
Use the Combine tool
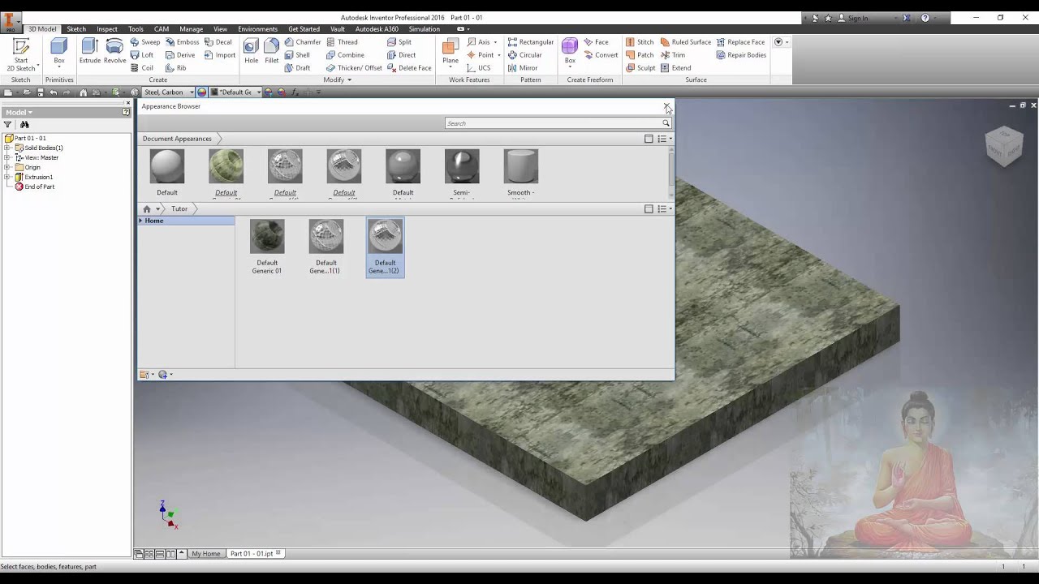(345, 55)
